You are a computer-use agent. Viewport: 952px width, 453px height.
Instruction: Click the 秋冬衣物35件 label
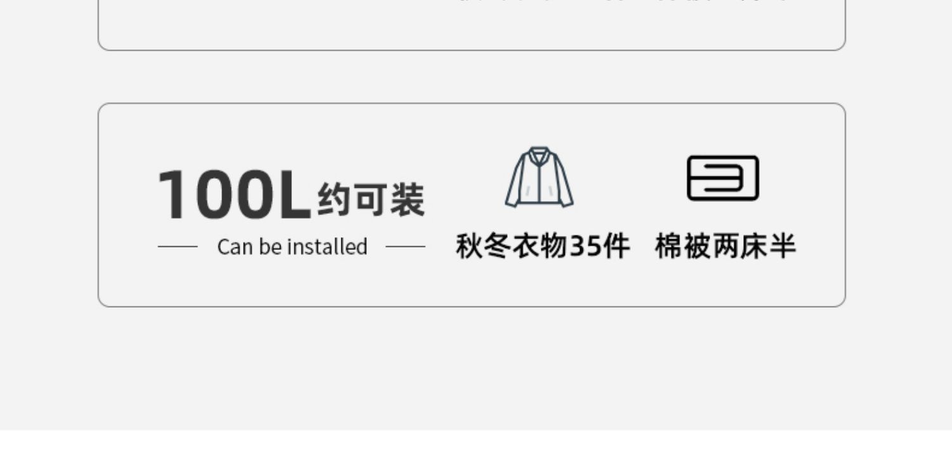pos(543,246)
